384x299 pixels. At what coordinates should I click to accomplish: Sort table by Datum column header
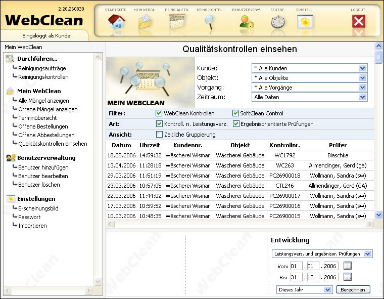point(121,145)
